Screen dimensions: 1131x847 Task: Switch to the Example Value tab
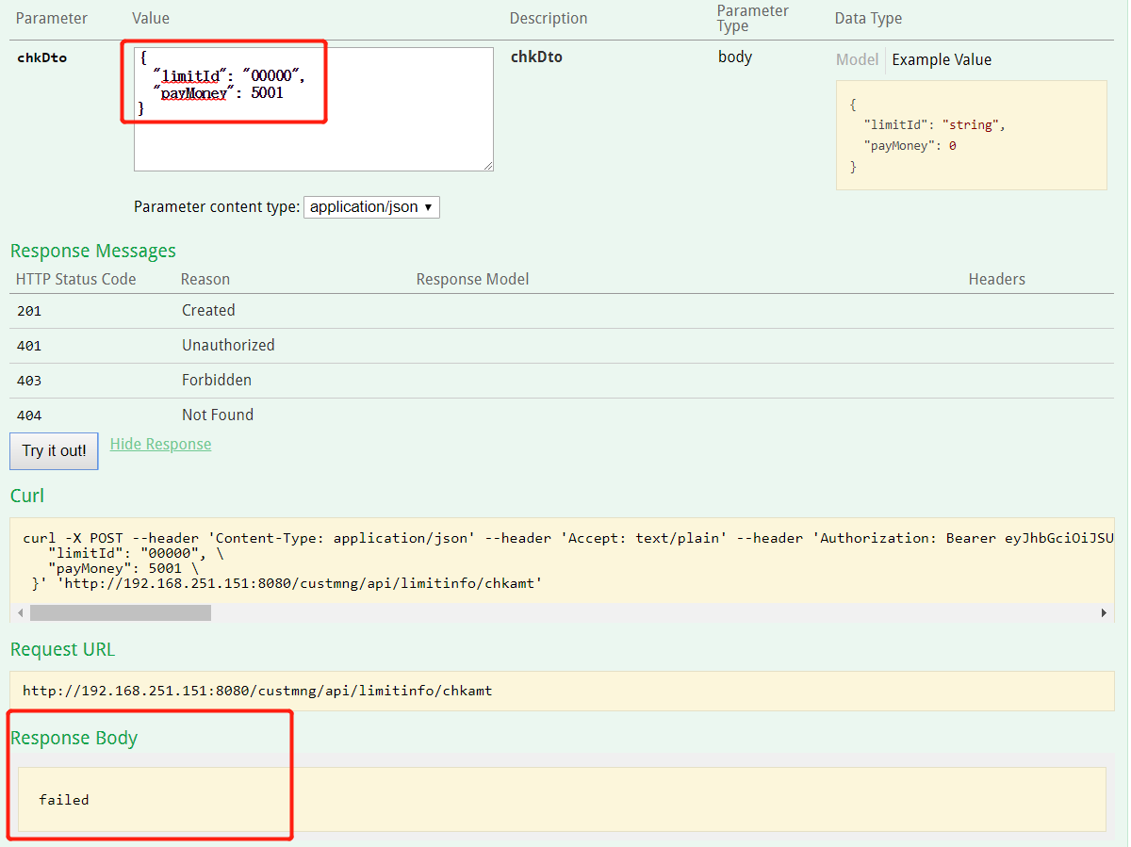[942, 59]
